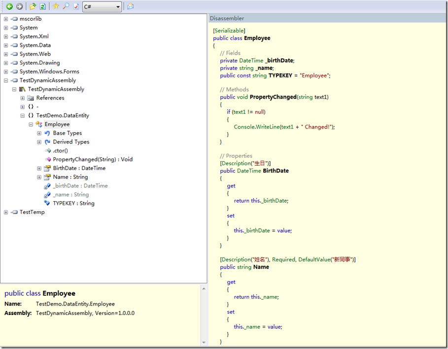The width and height of the screenshot is (448, 349).
Task: Click the Employee class icon
Action: click(39, 124)
